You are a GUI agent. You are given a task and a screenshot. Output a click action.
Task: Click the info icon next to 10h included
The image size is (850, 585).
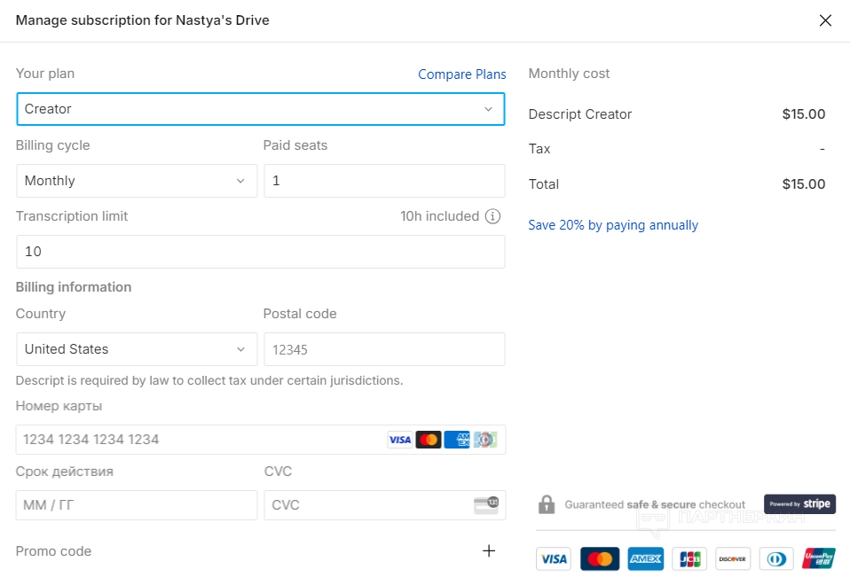pos(493,216)
